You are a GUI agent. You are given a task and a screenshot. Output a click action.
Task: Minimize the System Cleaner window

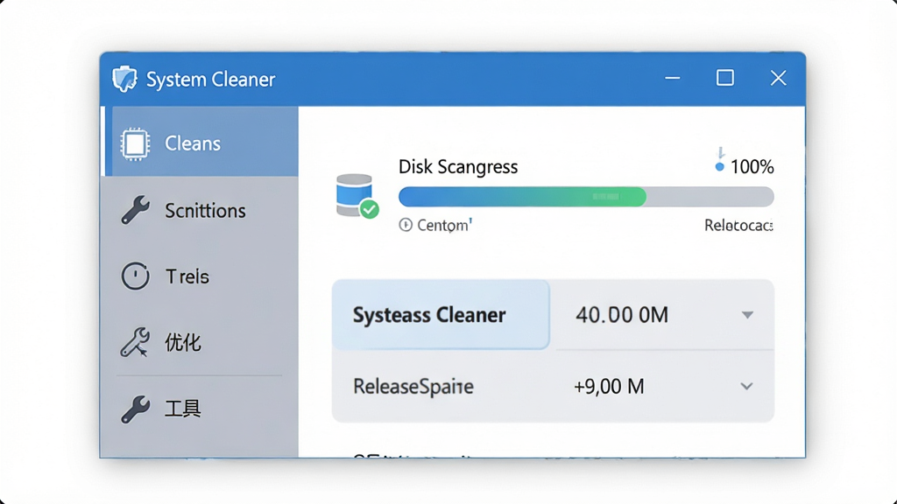click(673, 78)
